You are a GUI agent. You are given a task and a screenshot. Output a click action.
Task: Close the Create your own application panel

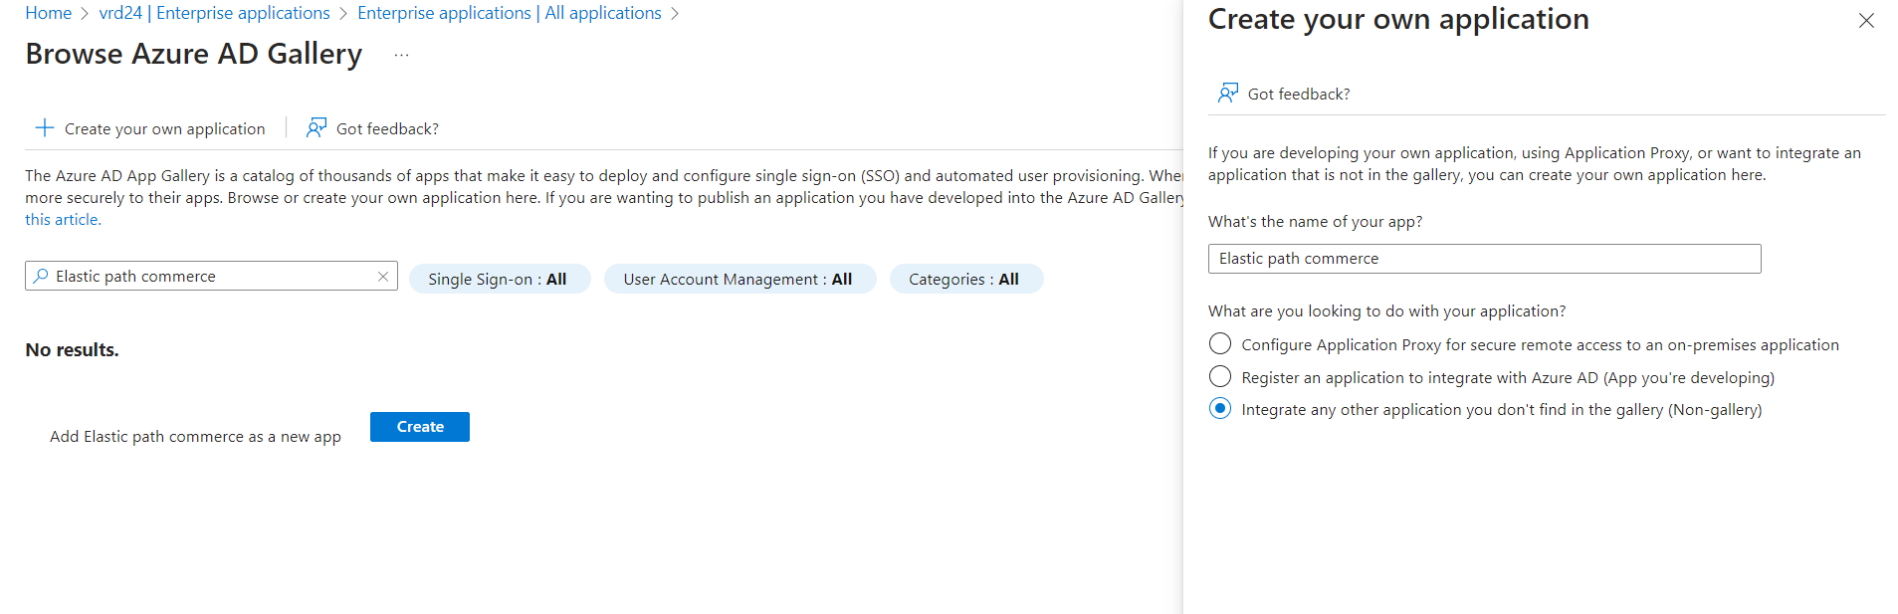[1866, 21]
